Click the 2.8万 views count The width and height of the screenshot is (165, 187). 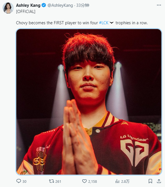coord(125,181)
